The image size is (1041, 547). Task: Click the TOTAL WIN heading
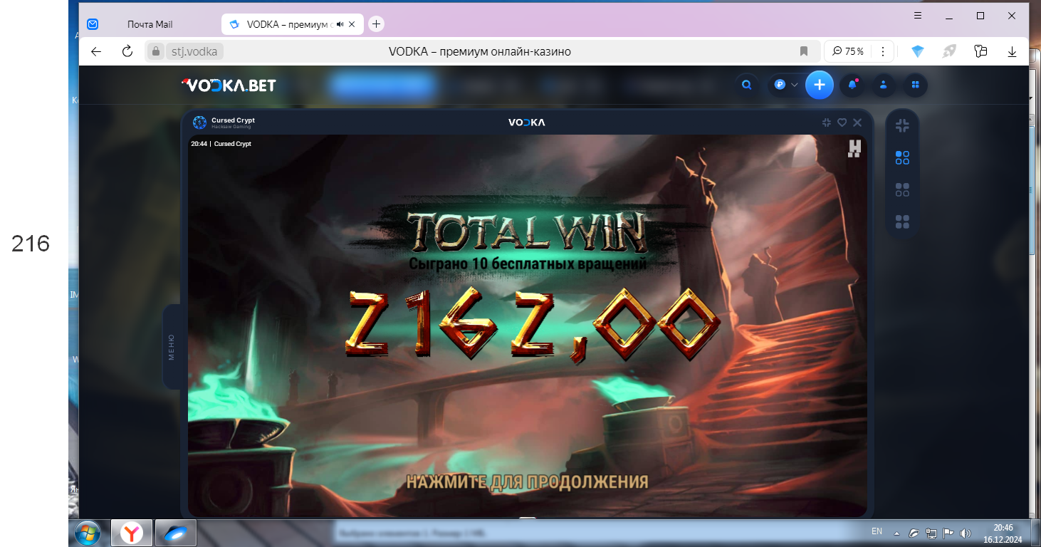point(528,231)
